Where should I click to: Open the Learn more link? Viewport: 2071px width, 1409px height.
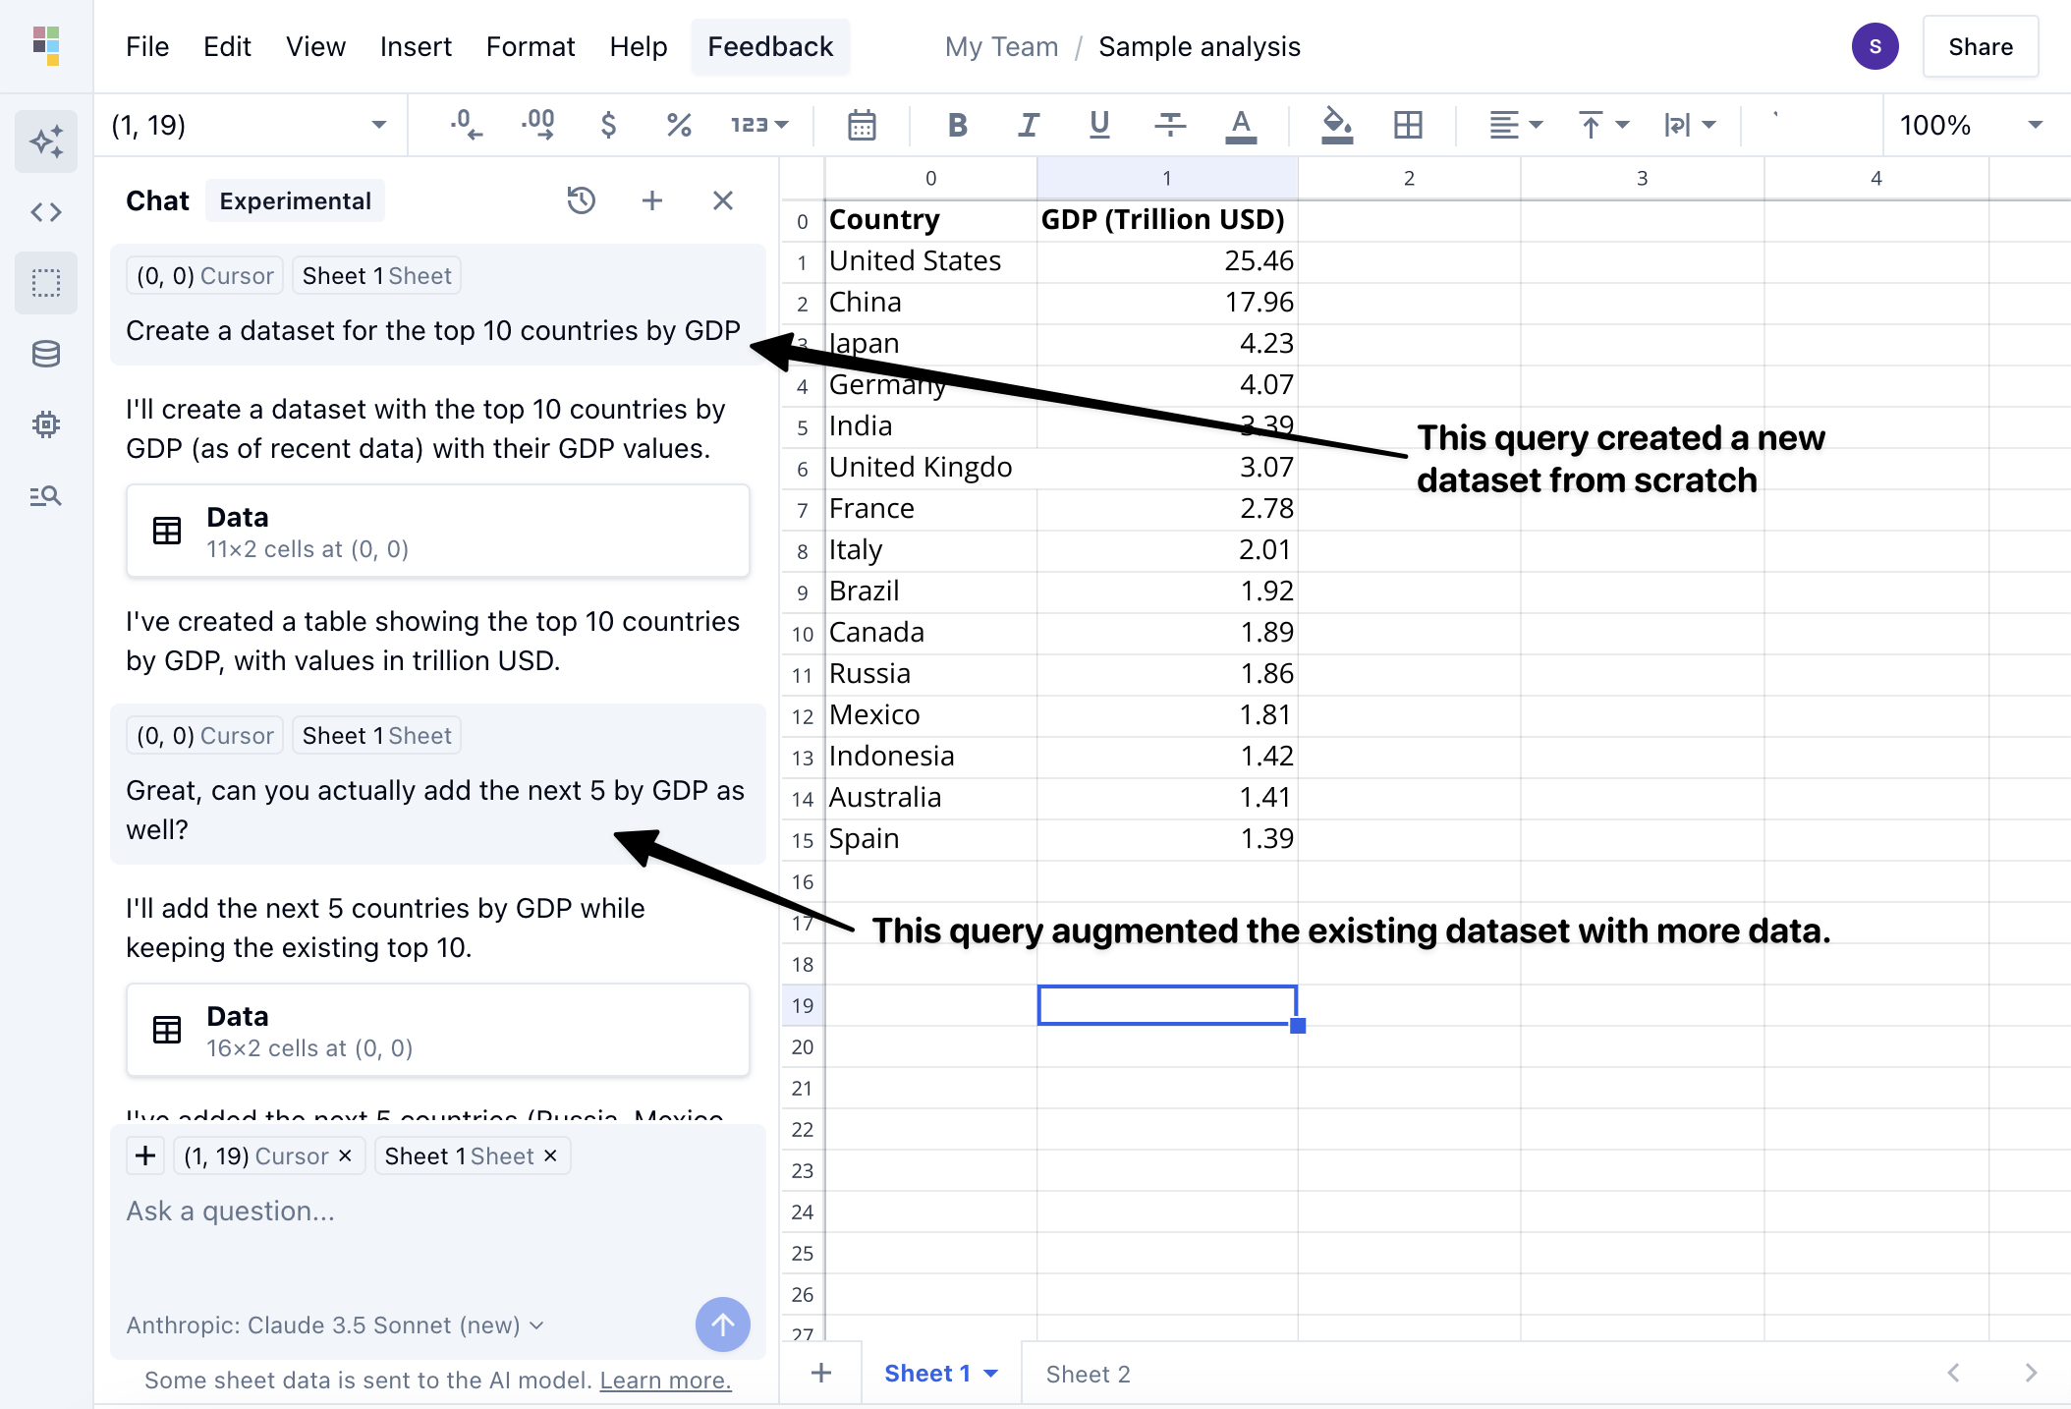[x=665, y=1381]
